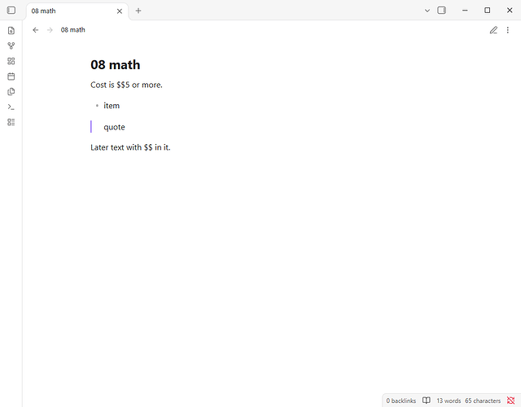Open the more options three-dot menu

coord(508,30)
